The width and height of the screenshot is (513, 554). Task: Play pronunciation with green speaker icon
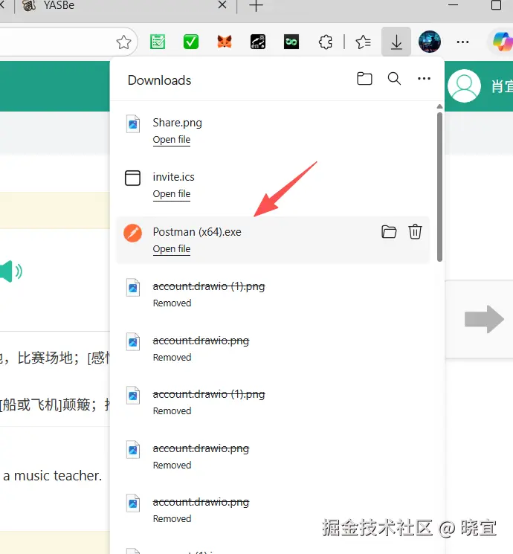coord(10,271)
